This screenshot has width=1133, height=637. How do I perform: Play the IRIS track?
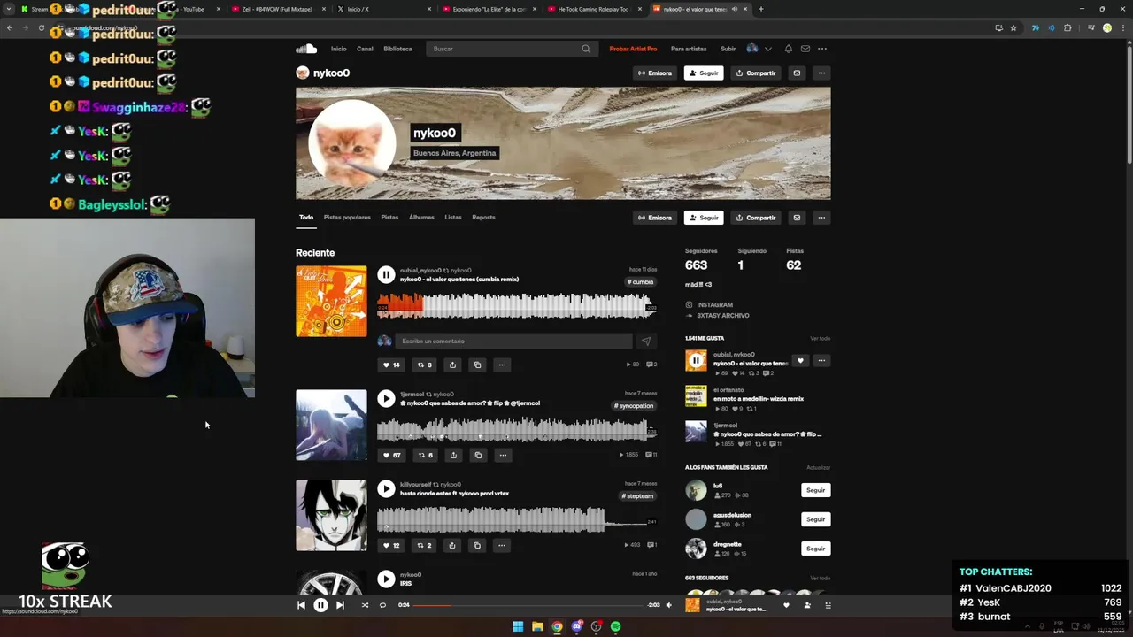click(x=386, y=579)
